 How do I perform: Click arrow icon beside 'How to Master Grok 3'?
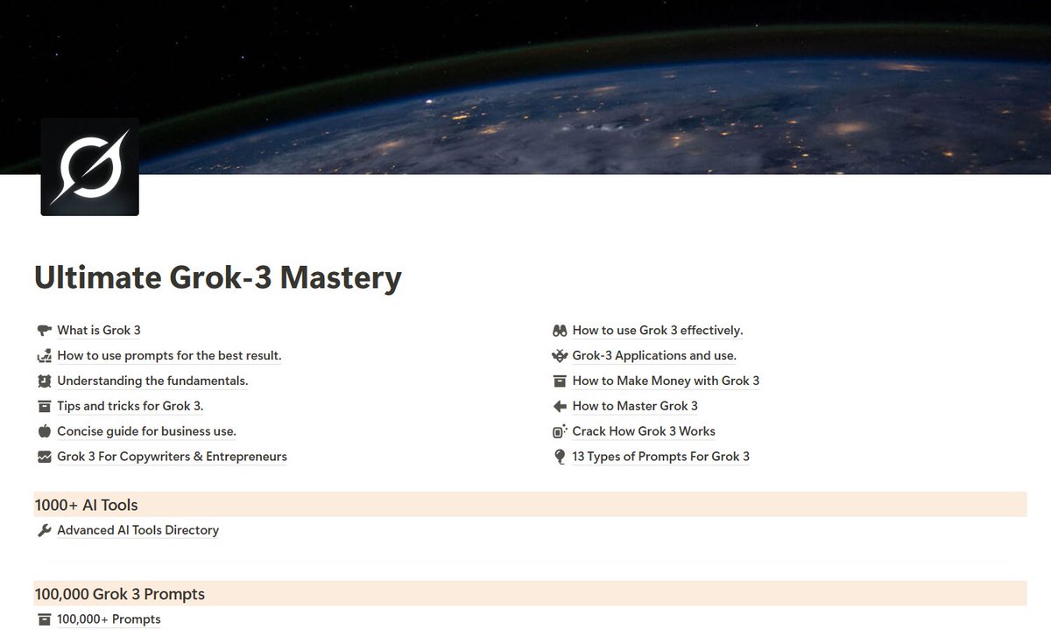pyautogui.click(x=561, y=406)
